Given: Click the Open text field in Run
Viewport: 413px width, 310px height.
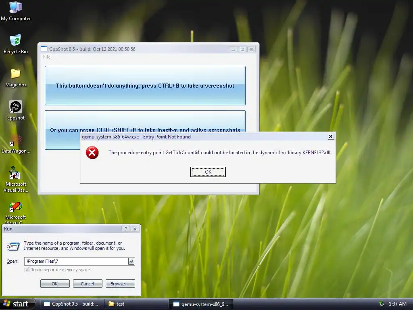Looking at the screenshot, I should point(76,261).
